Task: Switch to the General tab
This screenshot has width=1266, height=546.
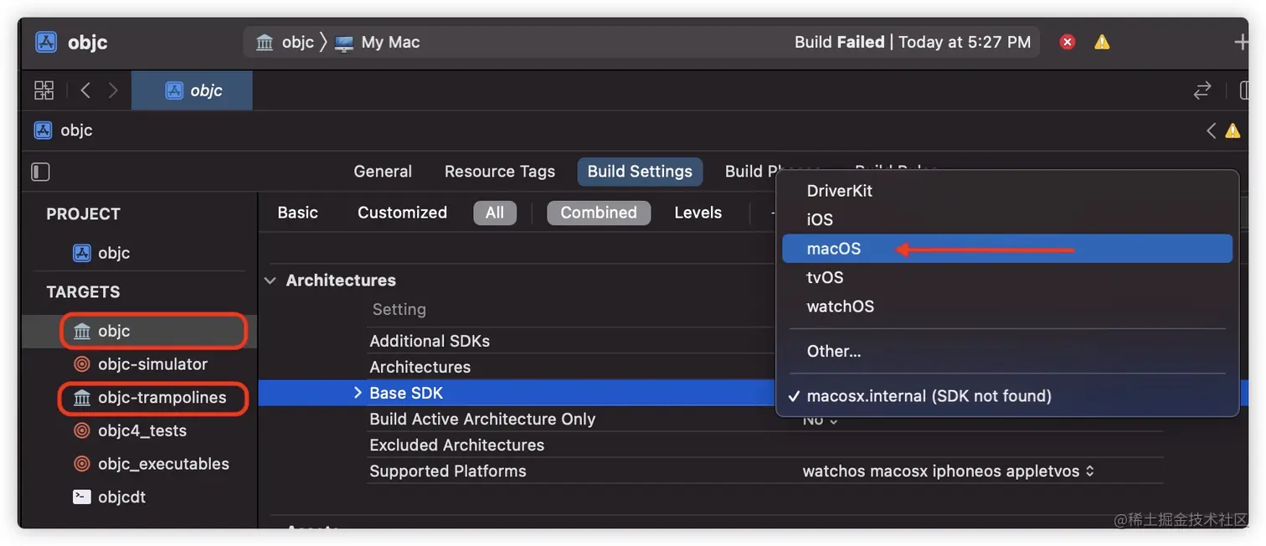Action: (x=383, y=172)
